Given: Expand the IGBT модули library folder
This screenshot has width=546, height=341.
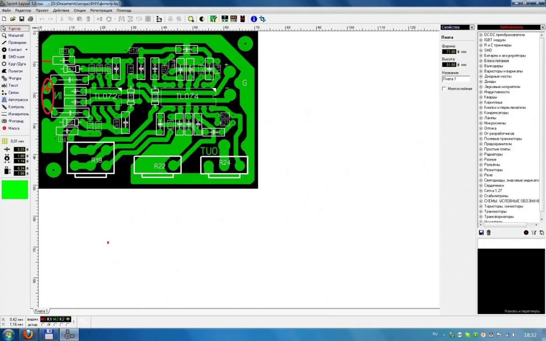Looking at the screenshot, I should (x=481, y=40).
